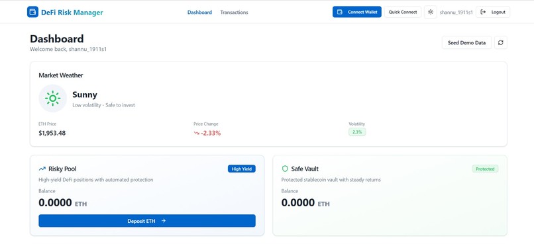This screenshot has height=244, width=534.
Task: Click 'Low volatility - Safe to invest' text
Action: click(x=103, y=105)
